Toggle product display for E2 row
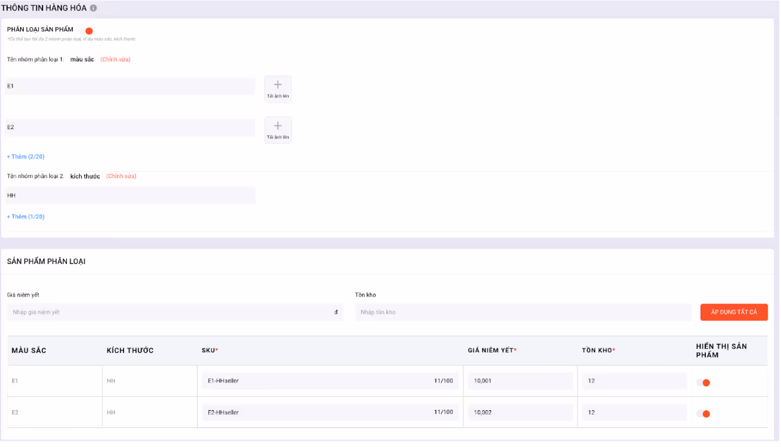 703,414
